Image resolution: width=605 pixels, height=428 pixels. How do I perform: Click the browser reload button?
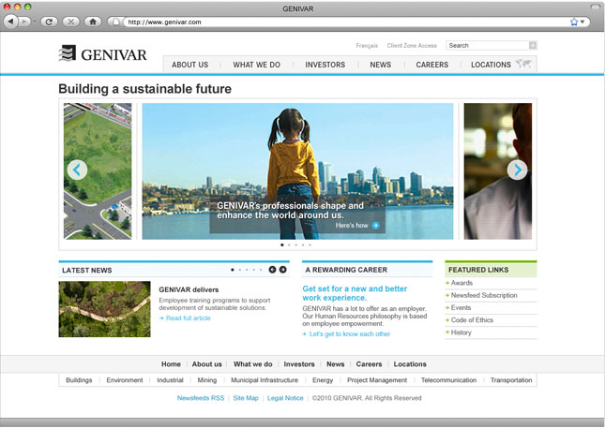pyautogui.click(x=50, y=21)
